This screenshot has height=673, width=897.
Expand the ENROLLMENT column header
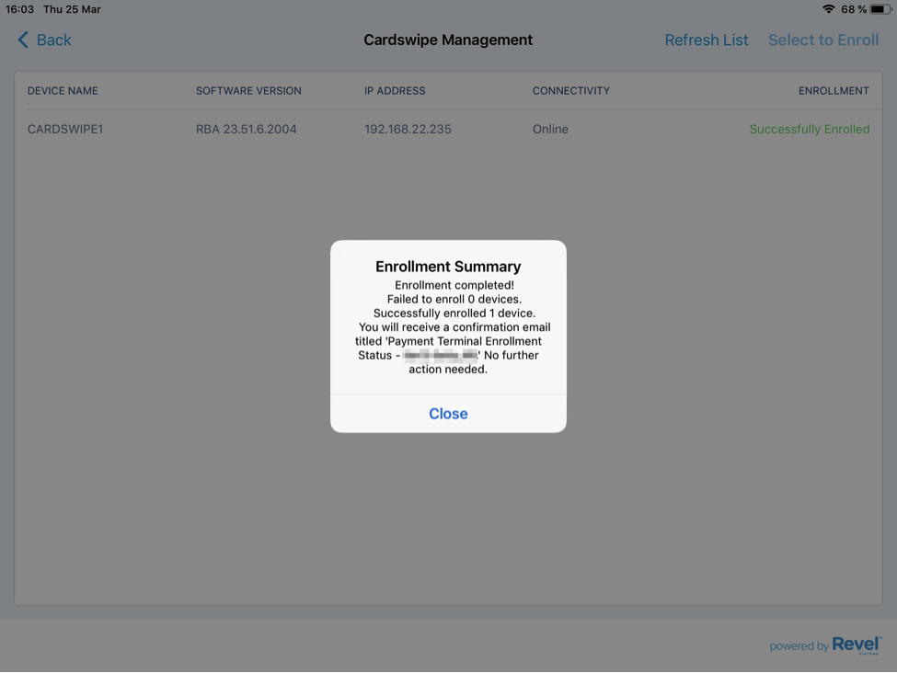(x=833, y=90)
